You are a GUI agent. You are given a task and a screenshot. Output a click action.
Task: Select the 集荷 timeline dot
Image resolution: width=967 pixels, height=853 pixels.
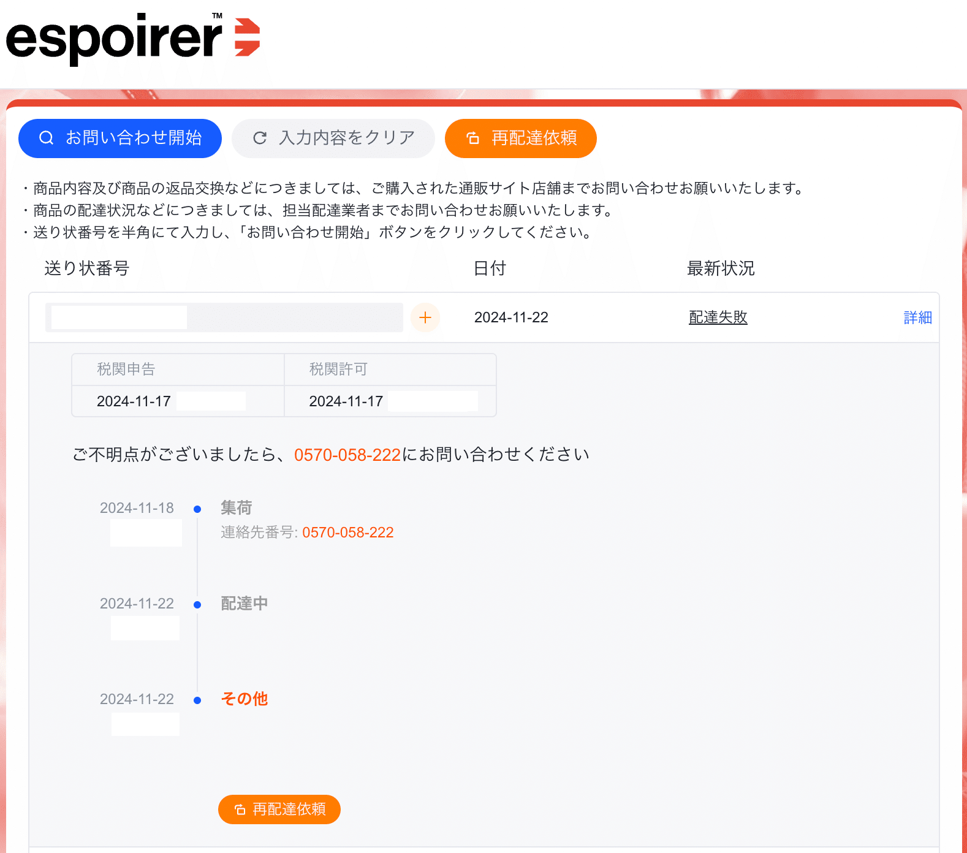coord(197,509)
